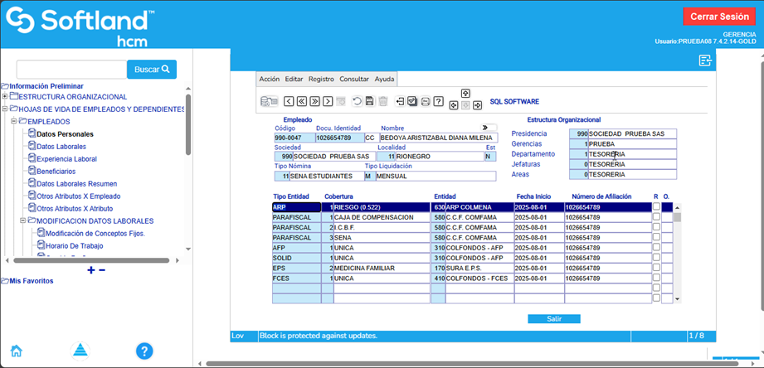The height and width of the screenshot is (368, 764).
Task: Go to last record arrow icon
Action: [315, 101]
